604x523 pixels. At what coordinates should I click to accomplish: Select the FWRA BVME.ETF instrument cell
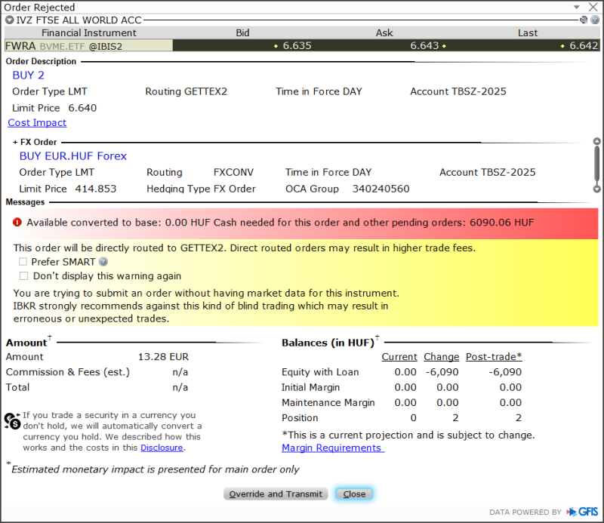point(88,46)
